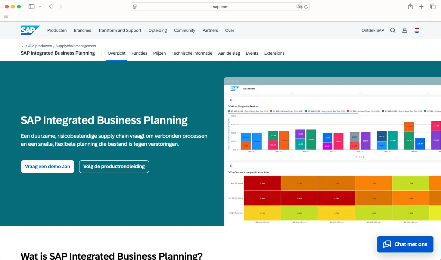The width and height of the screenshot is (441, 260).
Task: Open the user account profile icon
Action: (405, 30)
